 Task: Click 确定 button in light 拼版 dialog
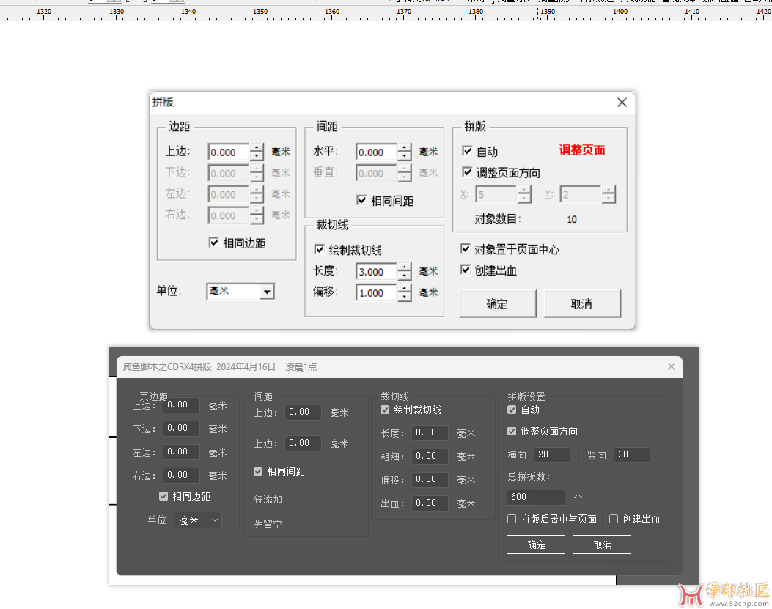[497, 303]
